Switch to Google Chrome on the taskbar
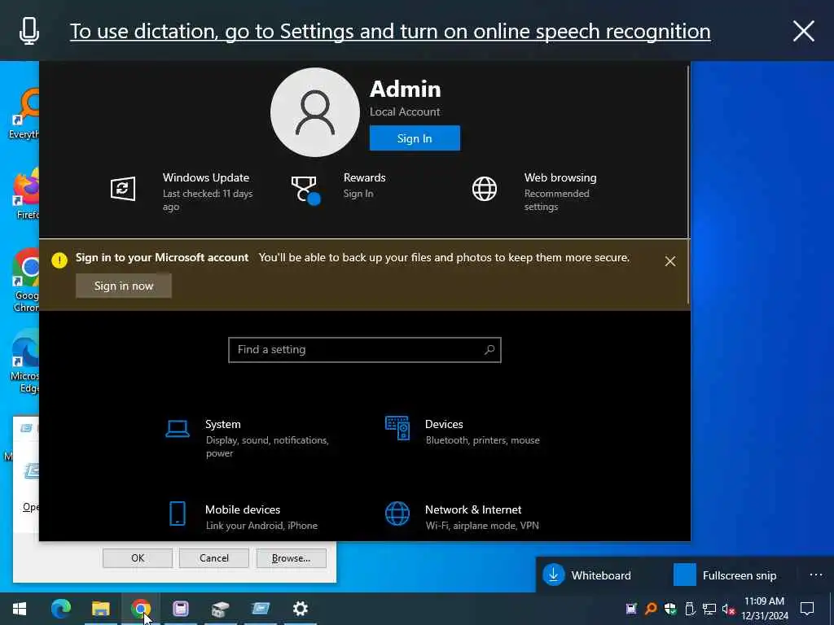The height and width of the screenshot is (625, 834). (140, 609)
